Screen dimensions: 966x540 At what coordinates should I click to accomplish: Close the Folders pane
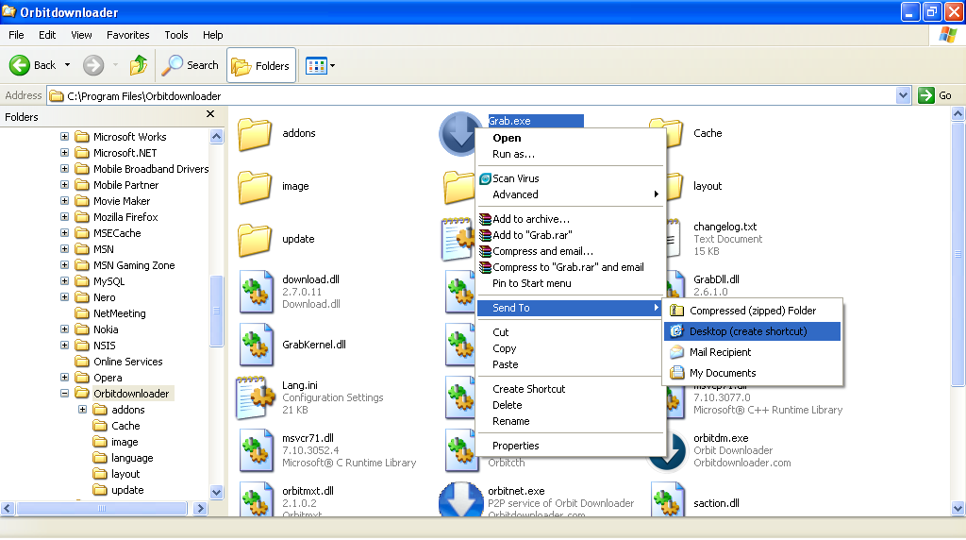point(210,114)
